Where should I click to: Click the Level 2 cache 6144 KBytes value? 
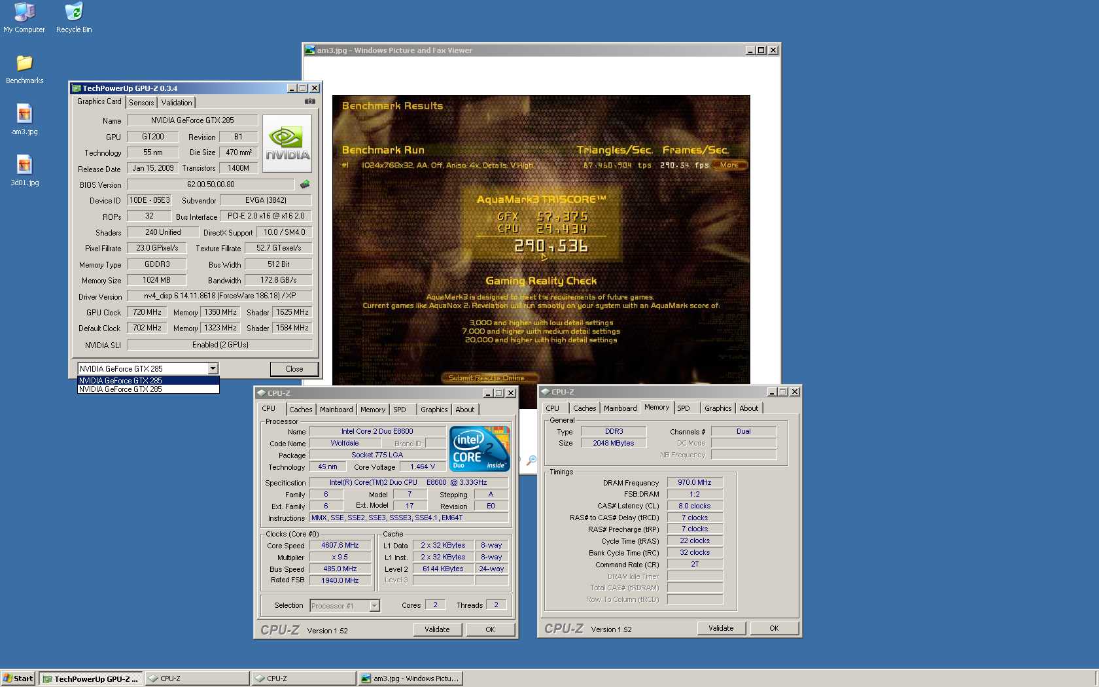click(443, 569)
